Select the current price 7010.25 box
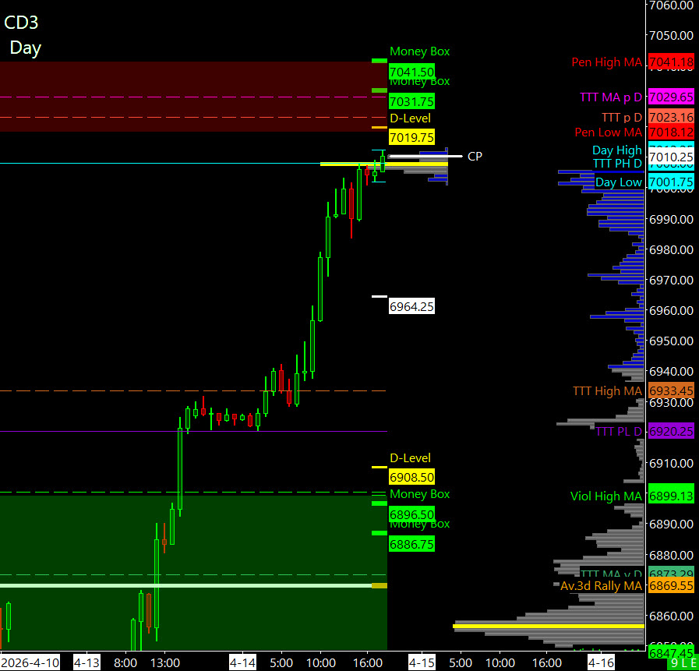 pos(670,157)
